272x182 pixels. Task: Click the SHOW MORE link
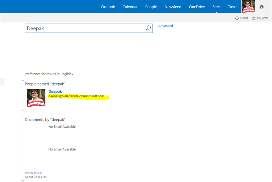click(x=33, y=173)
